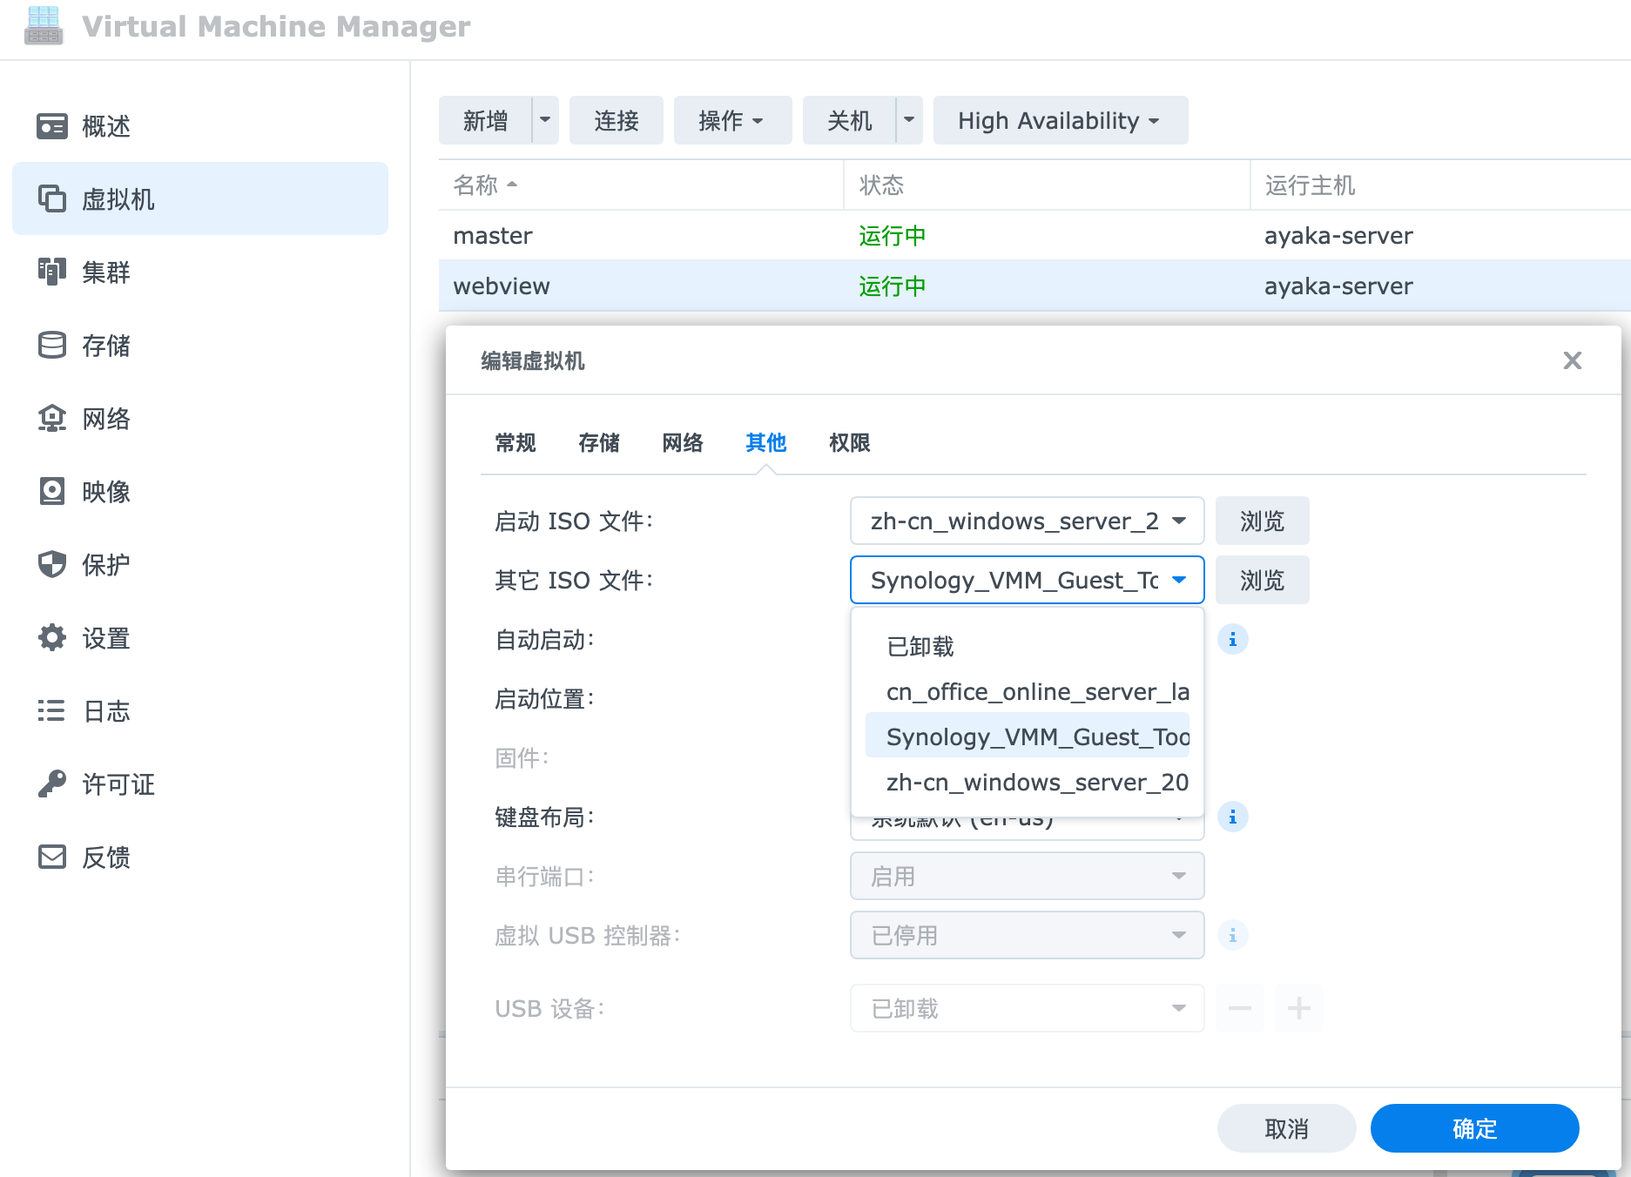Click the License (许可证) key icon
Image resolution: width=1631 pixels, height=1177 pixels.
[x=52, y=784]
